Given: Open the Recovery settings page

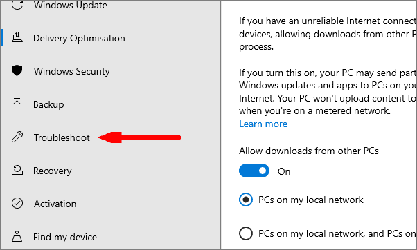Looking at the screenshot, I should [53, 171].
